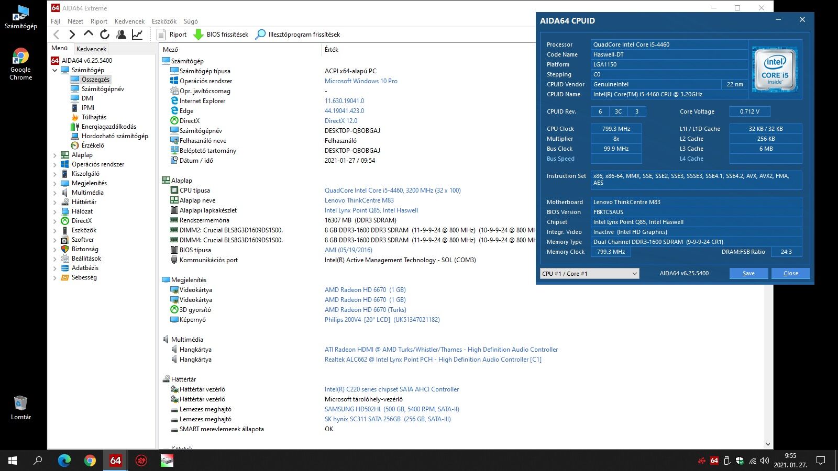Select Érzékelő in the tree
The width and height of the screenshot is (838, 471).
[93, 145]
